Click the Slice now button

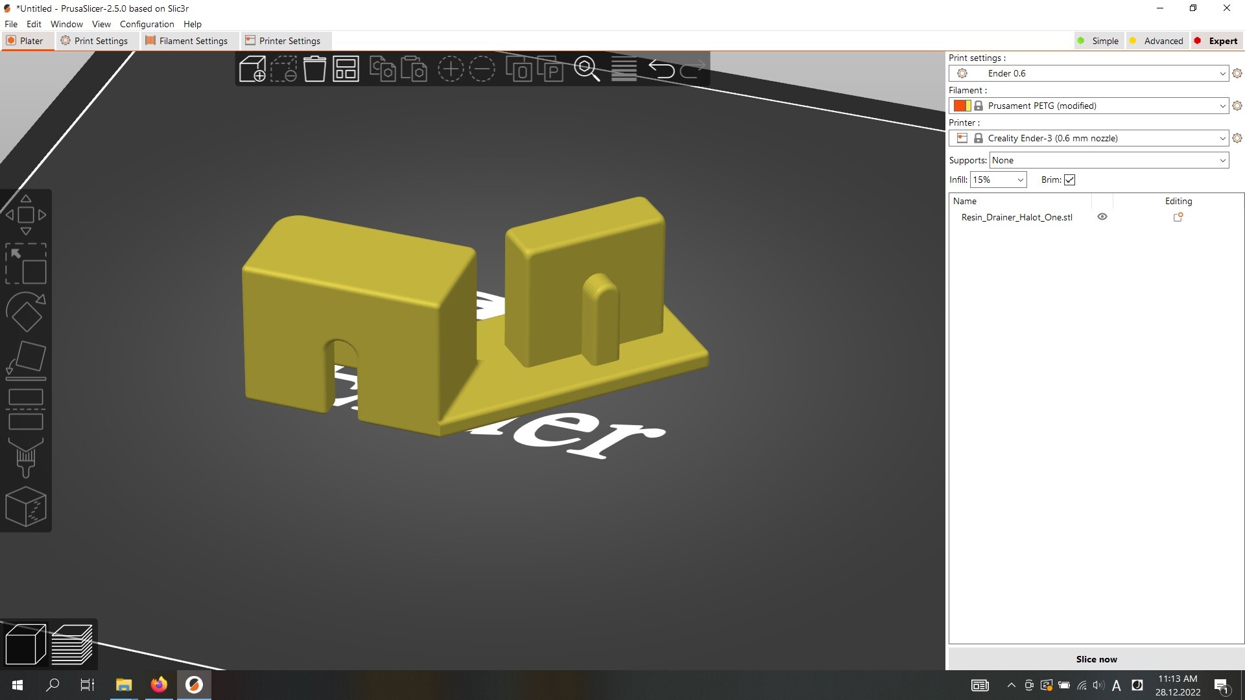1096,659
